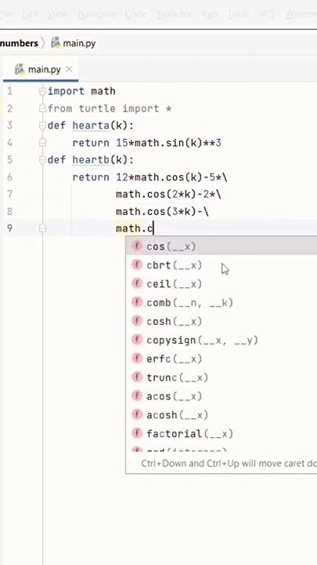This screenshot has height=565, width=317.
Task: Pick copysign(__x, __y) suggestion
Action: click(x=221, y=340)
